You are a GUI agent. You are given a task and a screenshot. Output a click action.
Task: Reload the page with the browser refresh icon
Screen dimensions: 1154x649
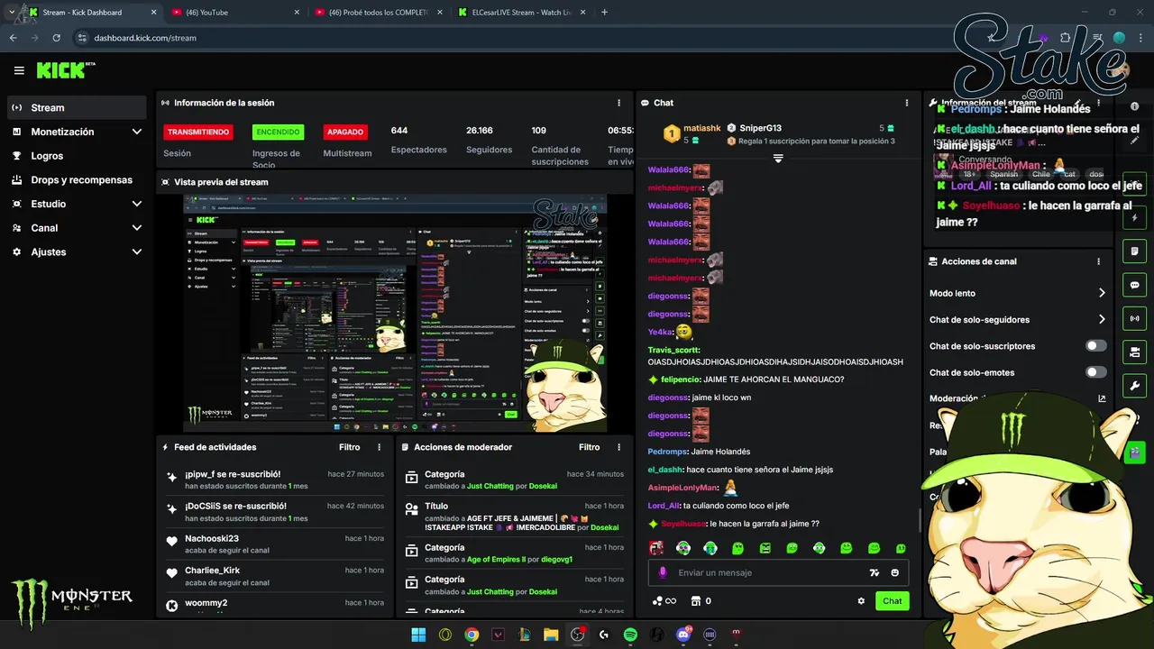point(56,38)
